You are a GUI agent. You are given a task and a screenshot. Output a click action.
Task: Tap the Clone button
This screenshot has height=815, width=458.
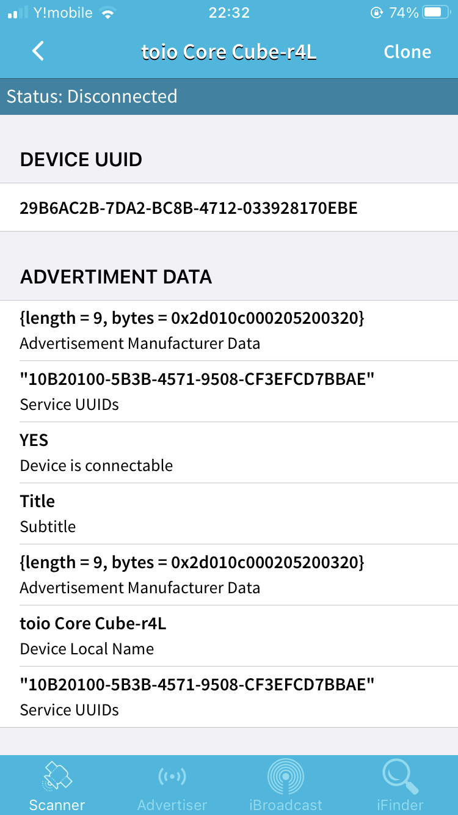(x=407, y=51)
